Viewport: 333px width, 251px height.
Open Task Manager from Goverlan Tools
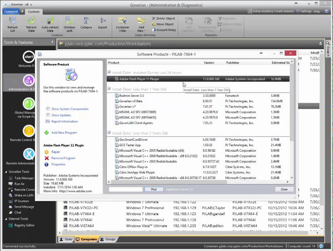[21, 178]
